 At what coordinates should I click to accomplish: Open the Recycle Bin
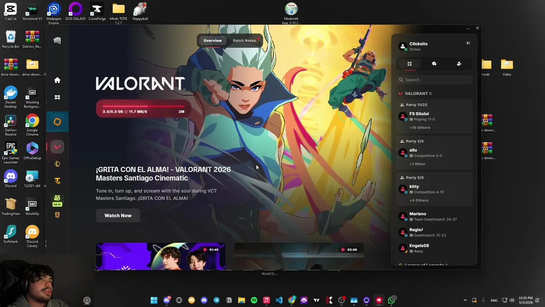click(11, 40)
